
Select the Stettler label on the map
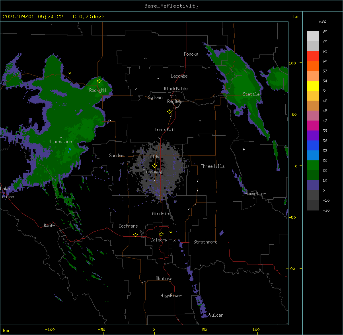point(252,94)
